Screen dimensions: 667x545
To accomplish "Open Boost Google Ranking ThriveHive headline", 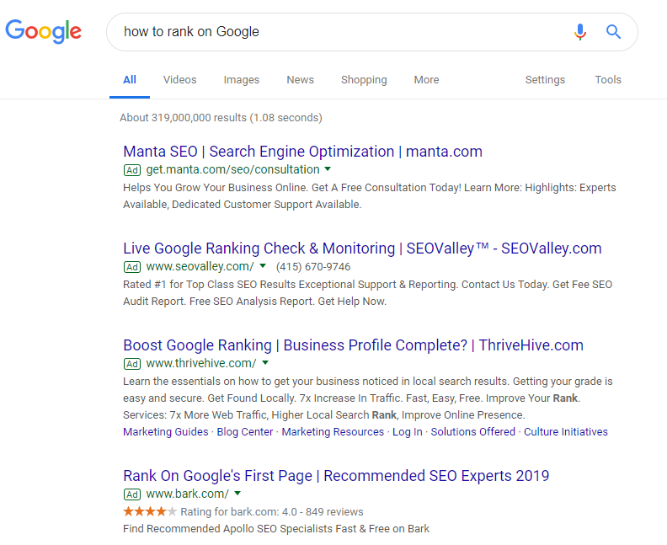I will coord(353,345).
